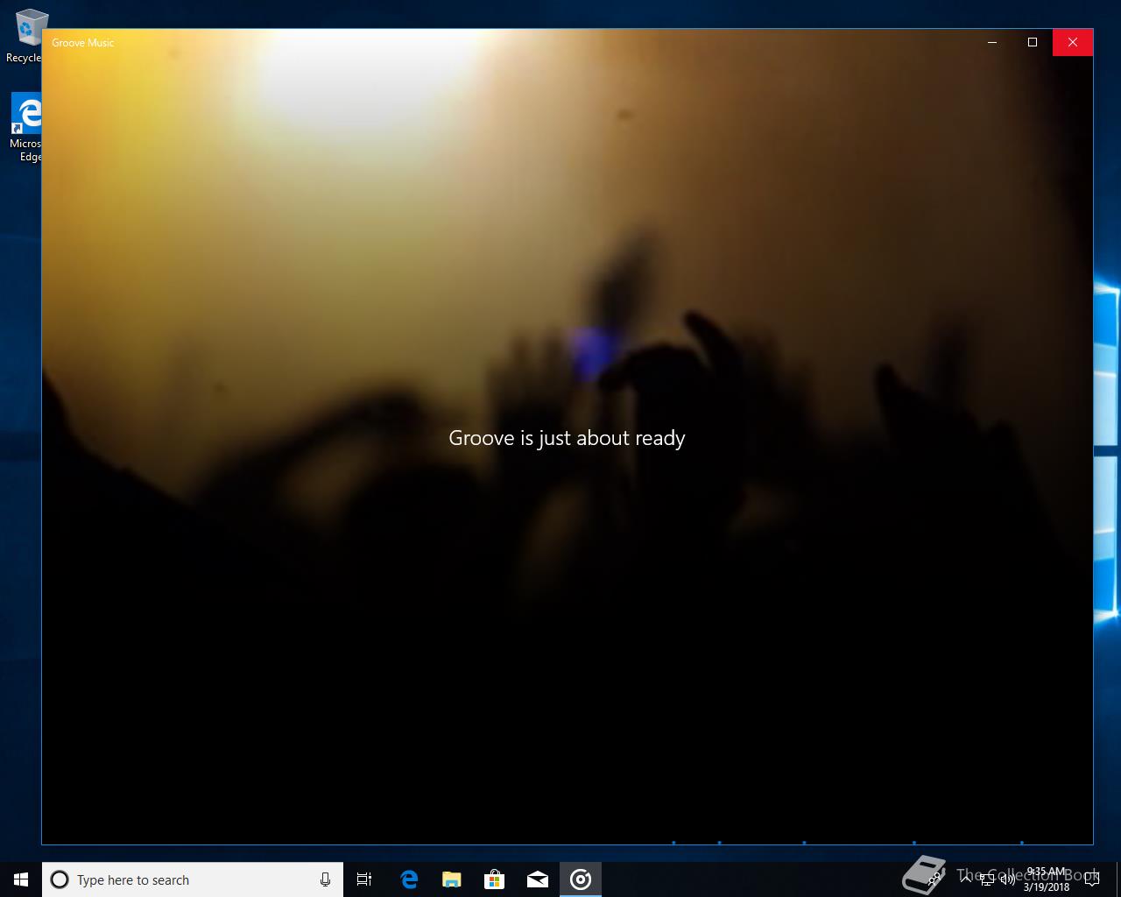1121x897 pixels.
Task: Show hidden system tray icons
Action: click(966, 879)
